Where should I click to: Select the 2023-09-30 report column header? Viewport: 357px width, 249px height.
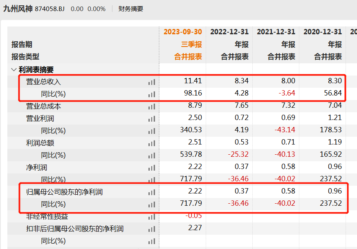[183, 32]
